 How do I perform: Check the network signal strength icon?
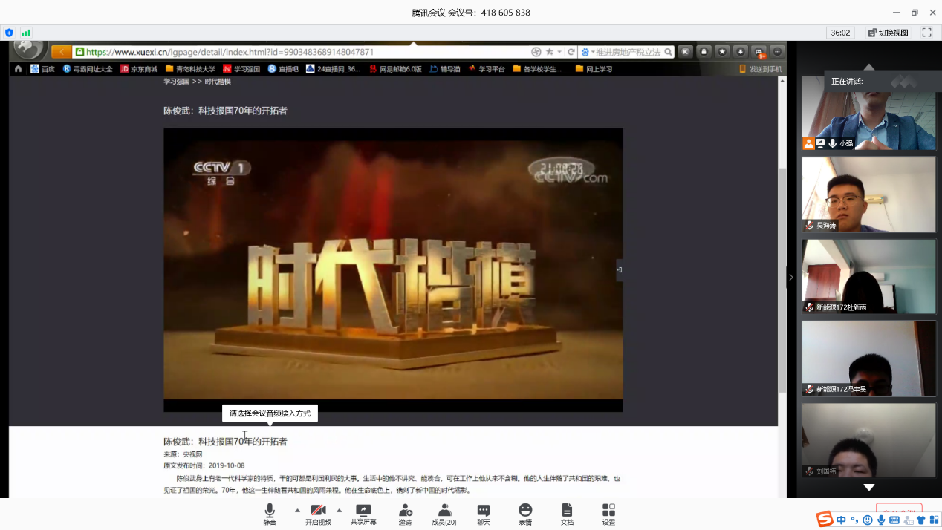(x=26, y=33)
